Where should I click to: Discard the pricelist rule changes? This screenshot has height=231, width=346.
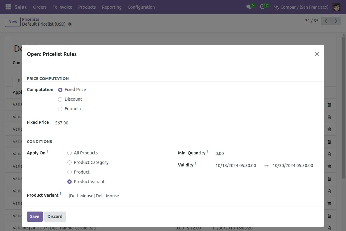(x=55, y=216)
